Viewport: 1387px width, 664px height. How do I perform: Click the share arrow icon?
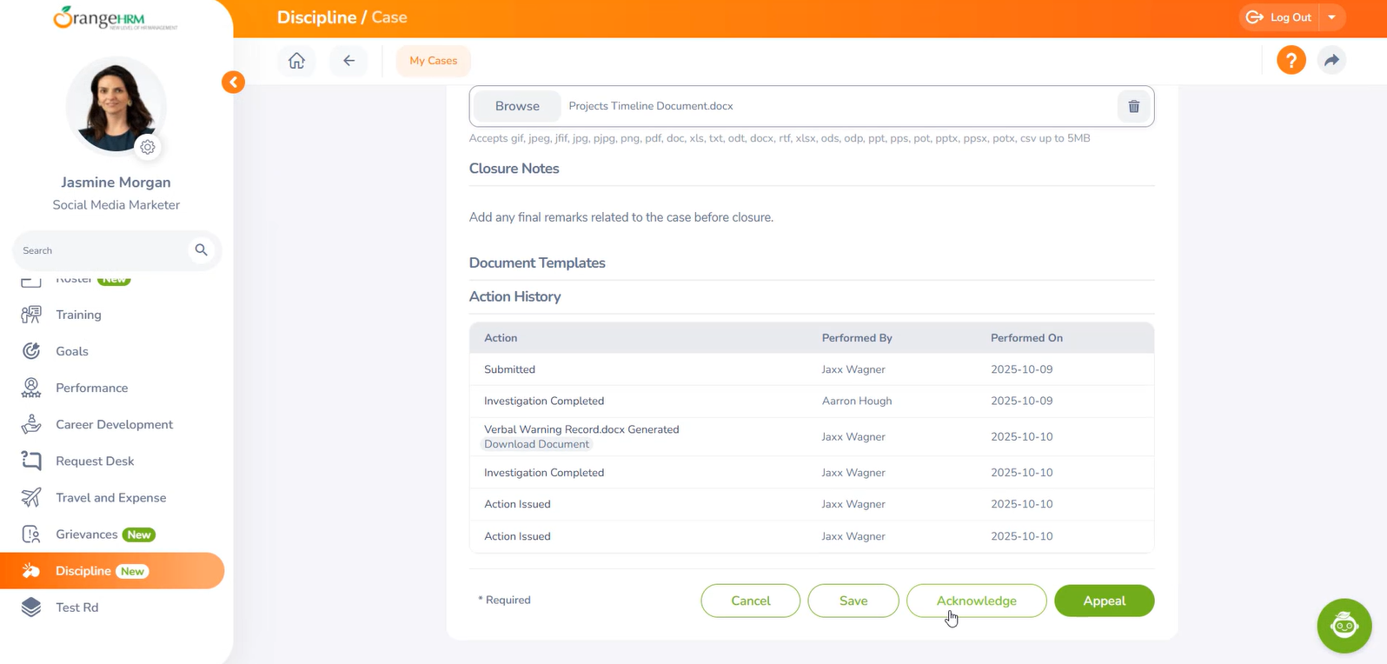tap(1331, 60)
